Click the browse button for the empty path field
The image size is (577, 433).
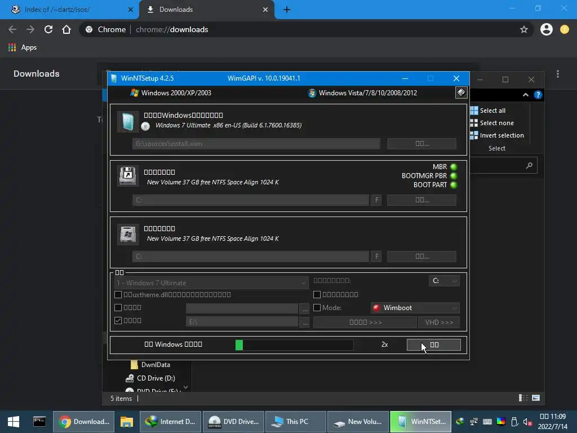(x=305, y=308)
